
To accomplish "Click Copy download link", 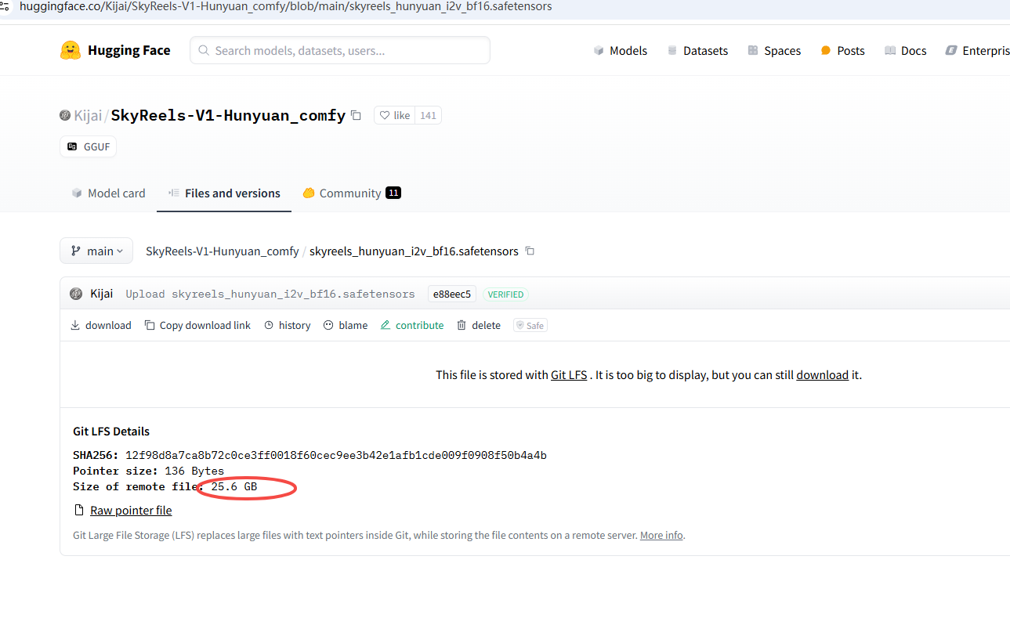I will point(197,325).
